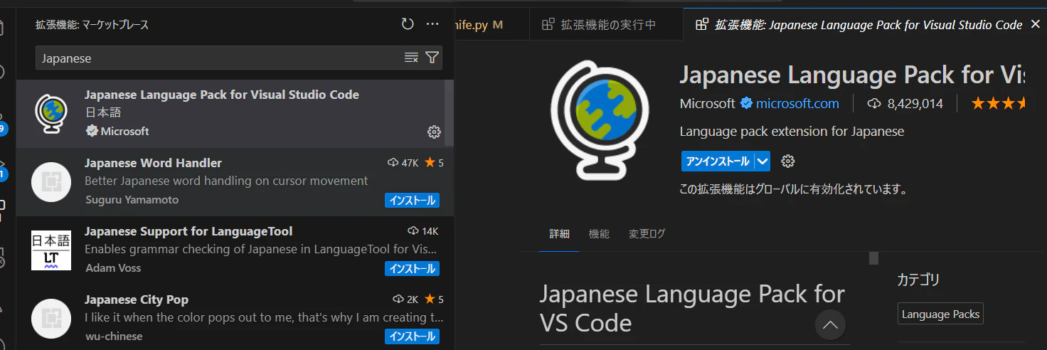
Task: Click the アンインストール button
Action: [x=718, y=161]
